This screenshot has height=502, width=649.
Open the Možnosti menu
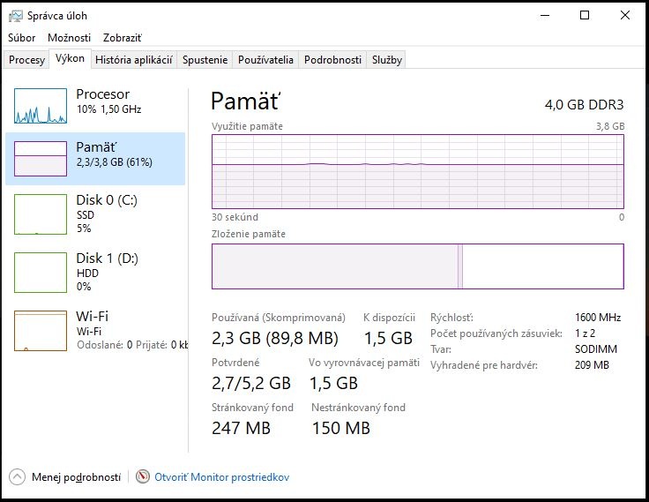tap(69, 38)
